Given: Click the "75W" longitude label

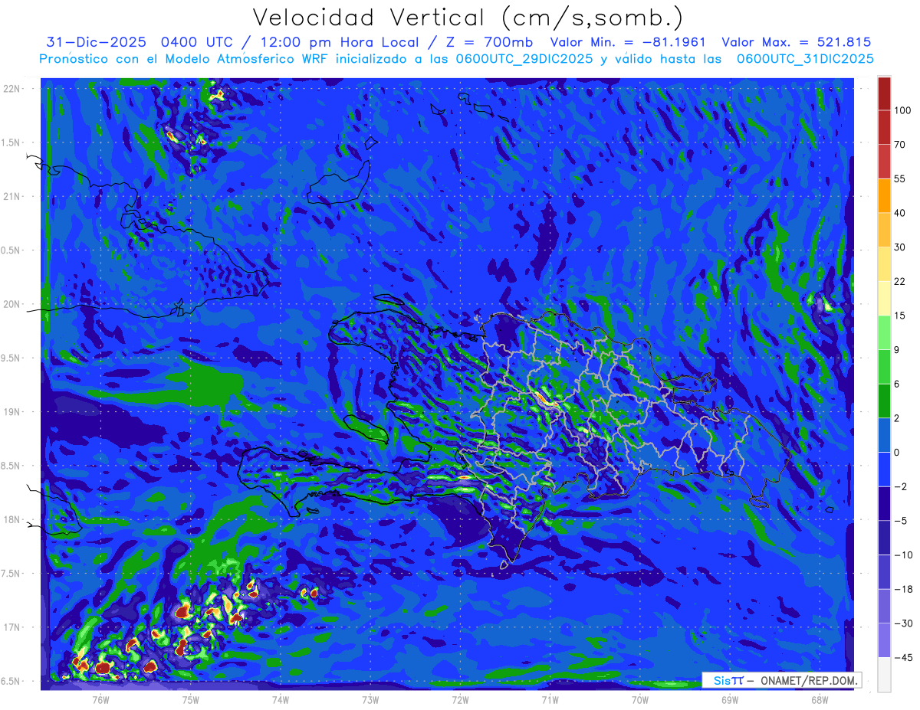Looking at the screenshot, I should 190,699.
